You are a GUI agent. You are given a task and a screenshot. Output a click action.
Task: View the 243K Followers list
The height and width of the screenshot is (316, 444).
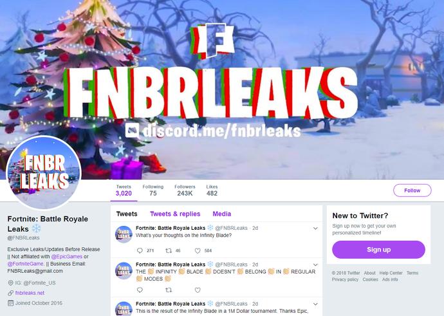point(185,191)
